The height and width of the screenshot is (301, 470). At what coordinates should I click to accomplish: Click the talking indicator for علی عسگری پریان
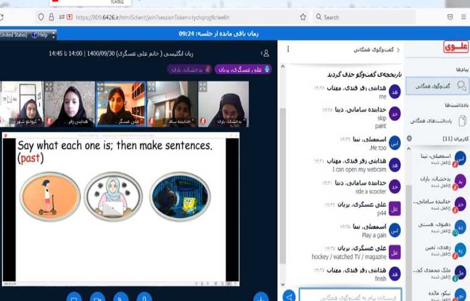[243, 70]
